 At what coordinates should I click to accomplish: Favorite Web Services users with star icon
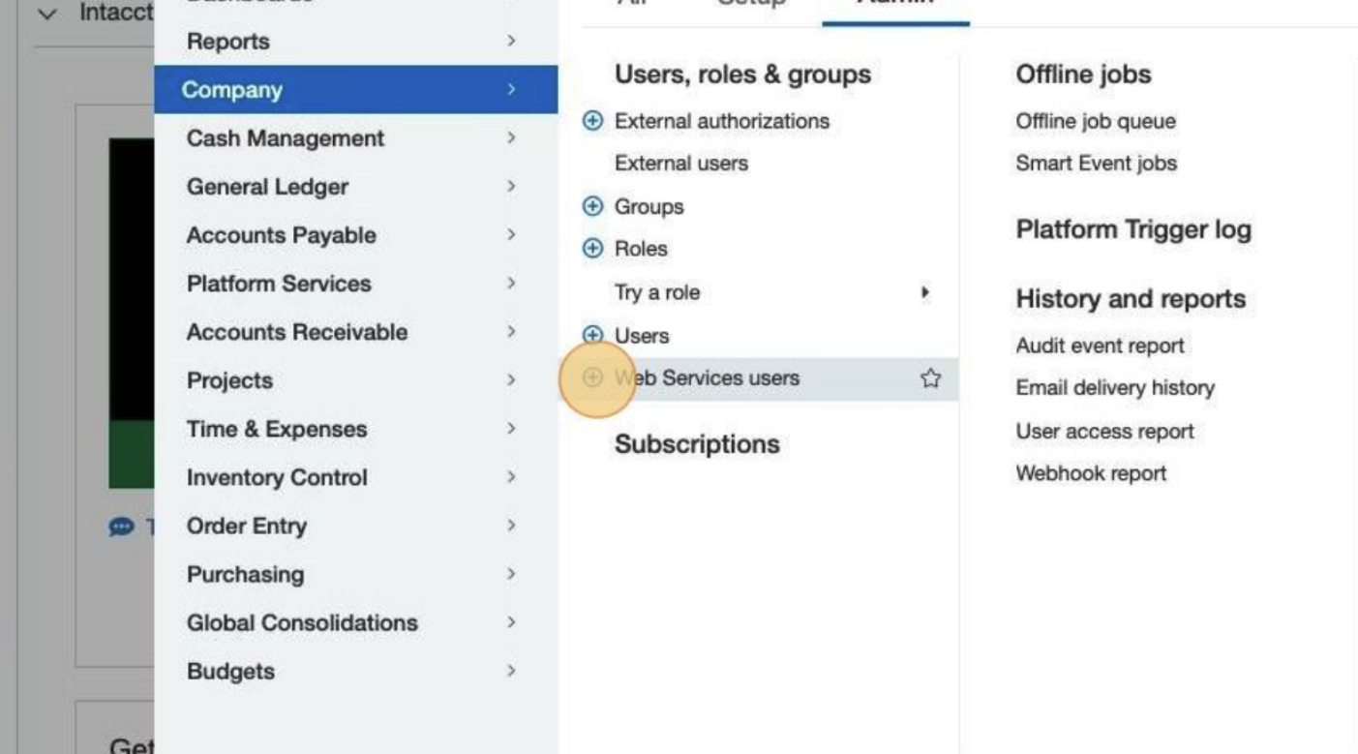[930, 378]
